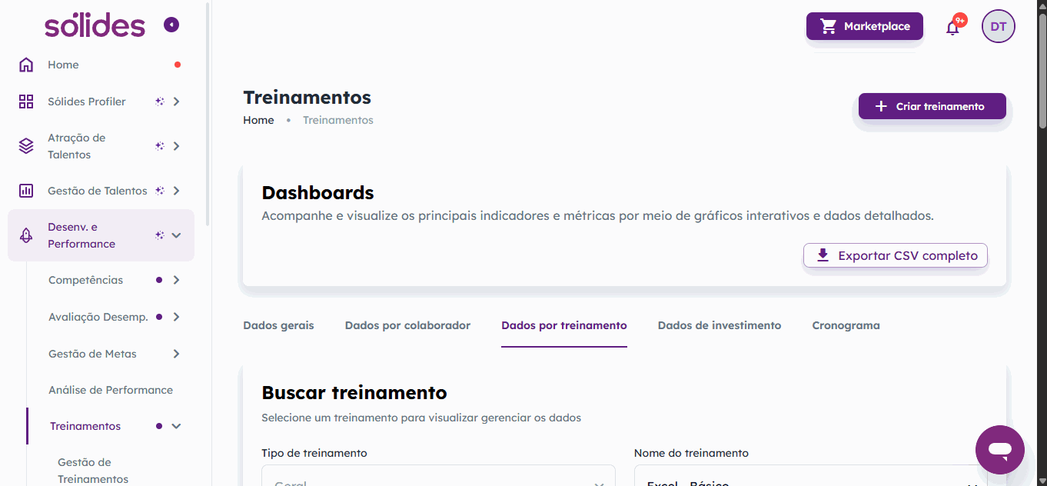Expand Atração de Talentos chevron
Screen dimensions: 1047x486
coord(176,146)
